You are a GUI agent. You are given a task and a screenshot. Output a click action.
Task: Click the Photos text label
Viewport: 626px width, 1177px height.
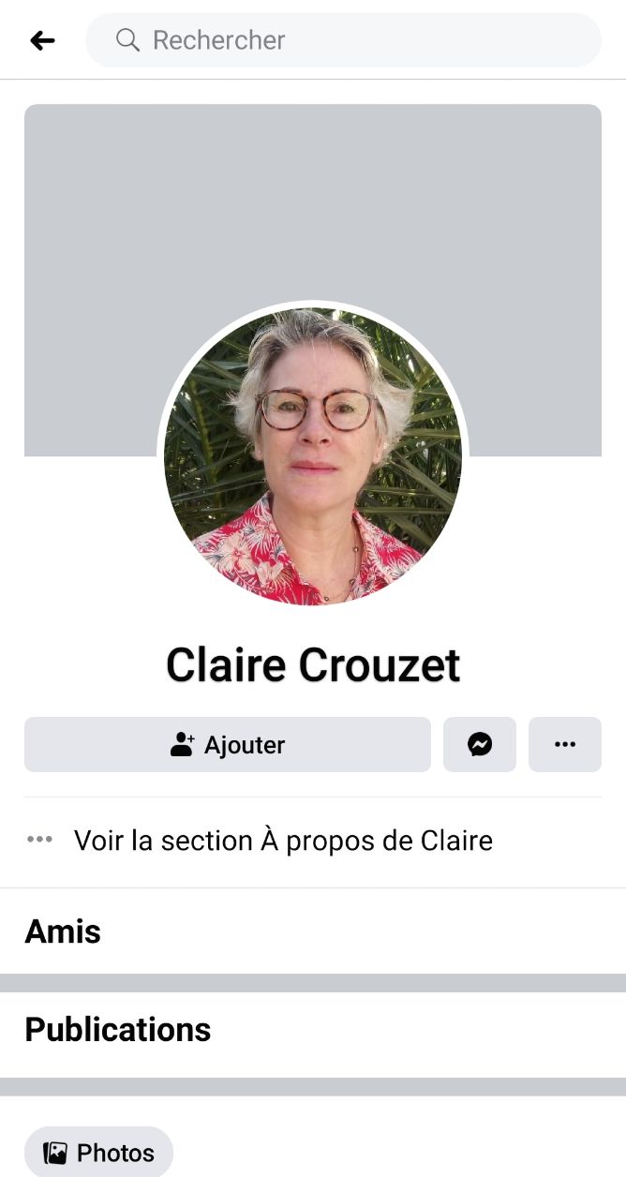pyautogui.click(x=115, y=1153)
